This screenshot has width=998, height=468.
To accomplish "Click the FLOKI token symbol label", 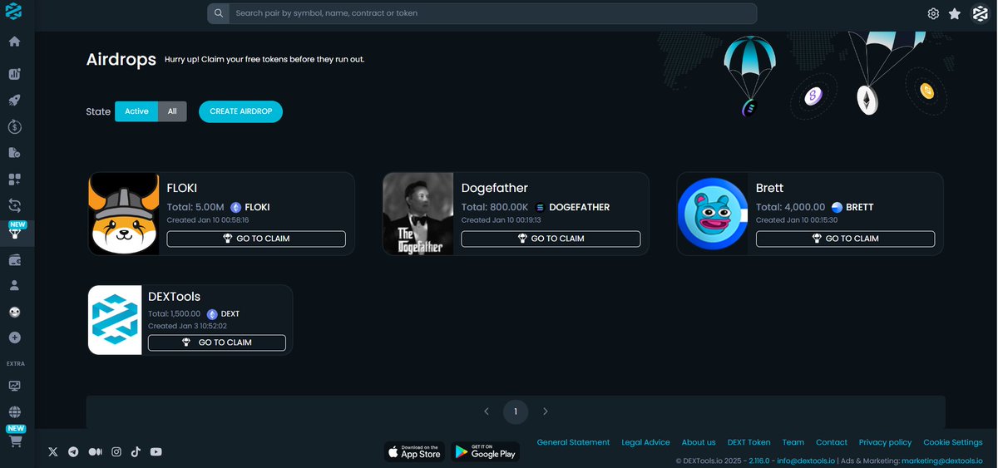I will (x=257, y=207).
